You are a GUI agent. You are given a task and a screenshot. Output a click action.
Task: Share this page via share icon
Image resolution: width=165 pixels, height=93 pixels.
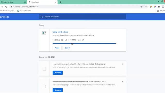click(x=142, y=7)
